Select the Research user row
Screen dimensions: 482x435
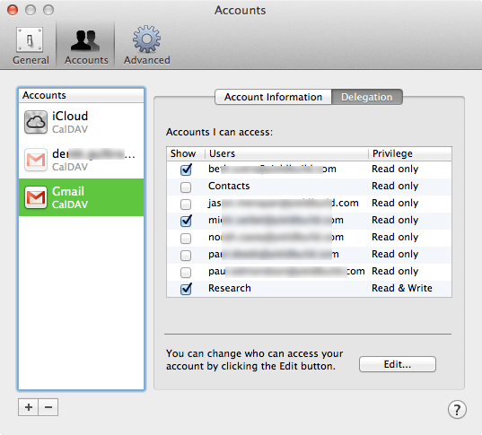pyautogui.click(x=309, y=289)
